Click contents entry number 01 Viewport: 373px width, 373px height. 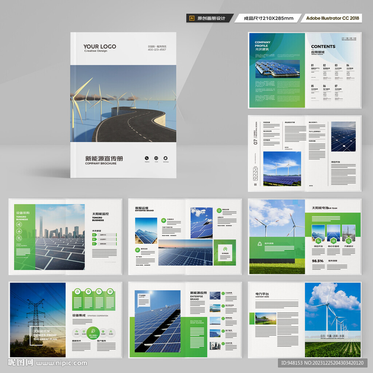312,65
